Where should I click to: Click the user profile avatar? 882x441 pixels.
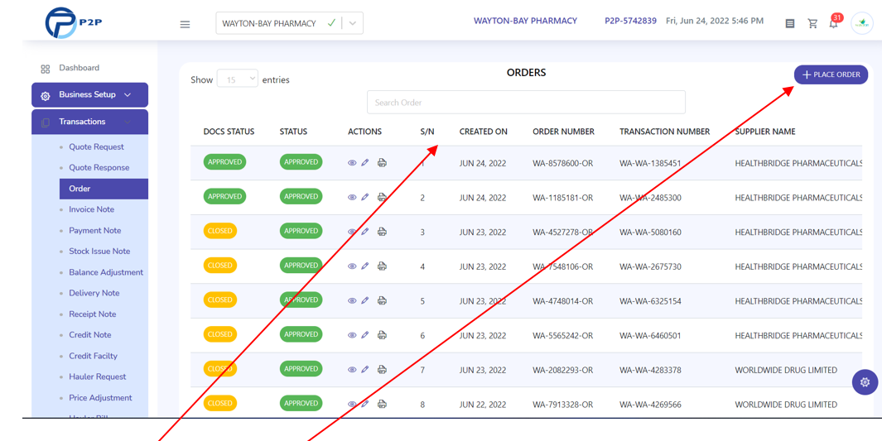pyautogui.click(x=862, y=24)
